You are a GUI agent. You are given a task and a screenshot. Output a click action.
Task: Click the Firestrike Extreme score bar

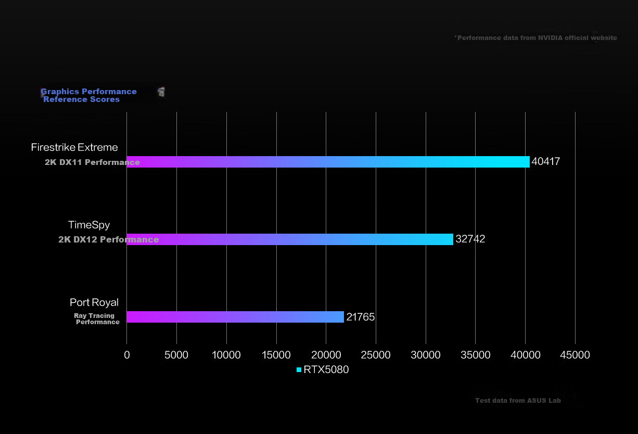tap(328, 162)
